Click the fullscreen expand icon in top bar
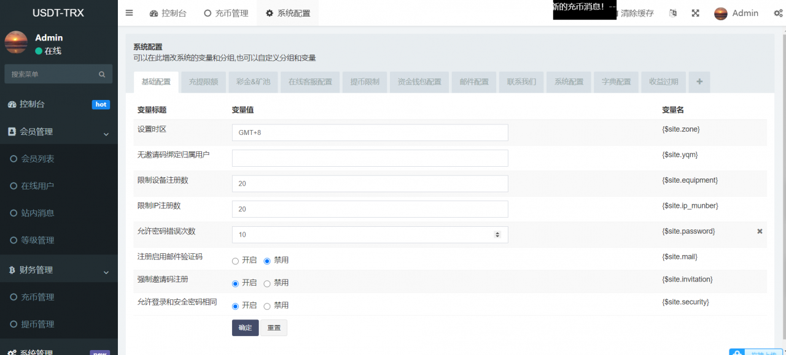The width and height of the screenshot is (786, 355). pyautogui.click(x=695, y=12)
